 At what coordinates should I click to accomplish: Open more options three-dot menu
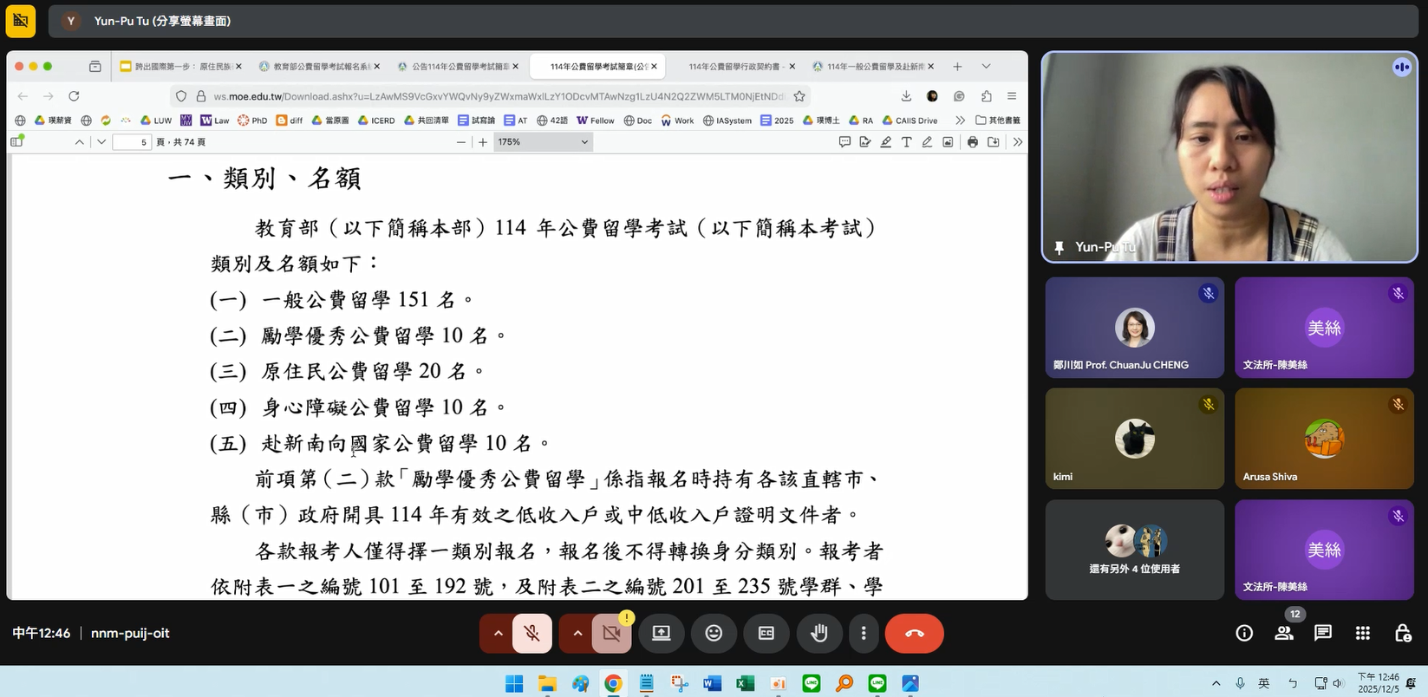click(864, 634)
